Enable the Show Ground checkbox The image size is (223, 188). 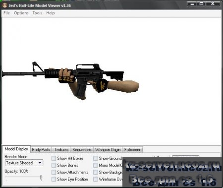pos(96,158)
